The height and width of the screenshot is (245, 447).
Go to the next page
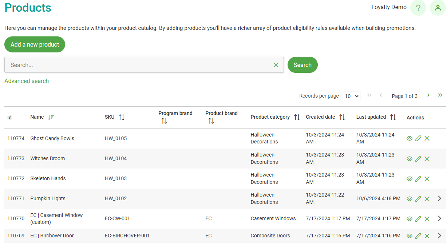click(428, 95)
